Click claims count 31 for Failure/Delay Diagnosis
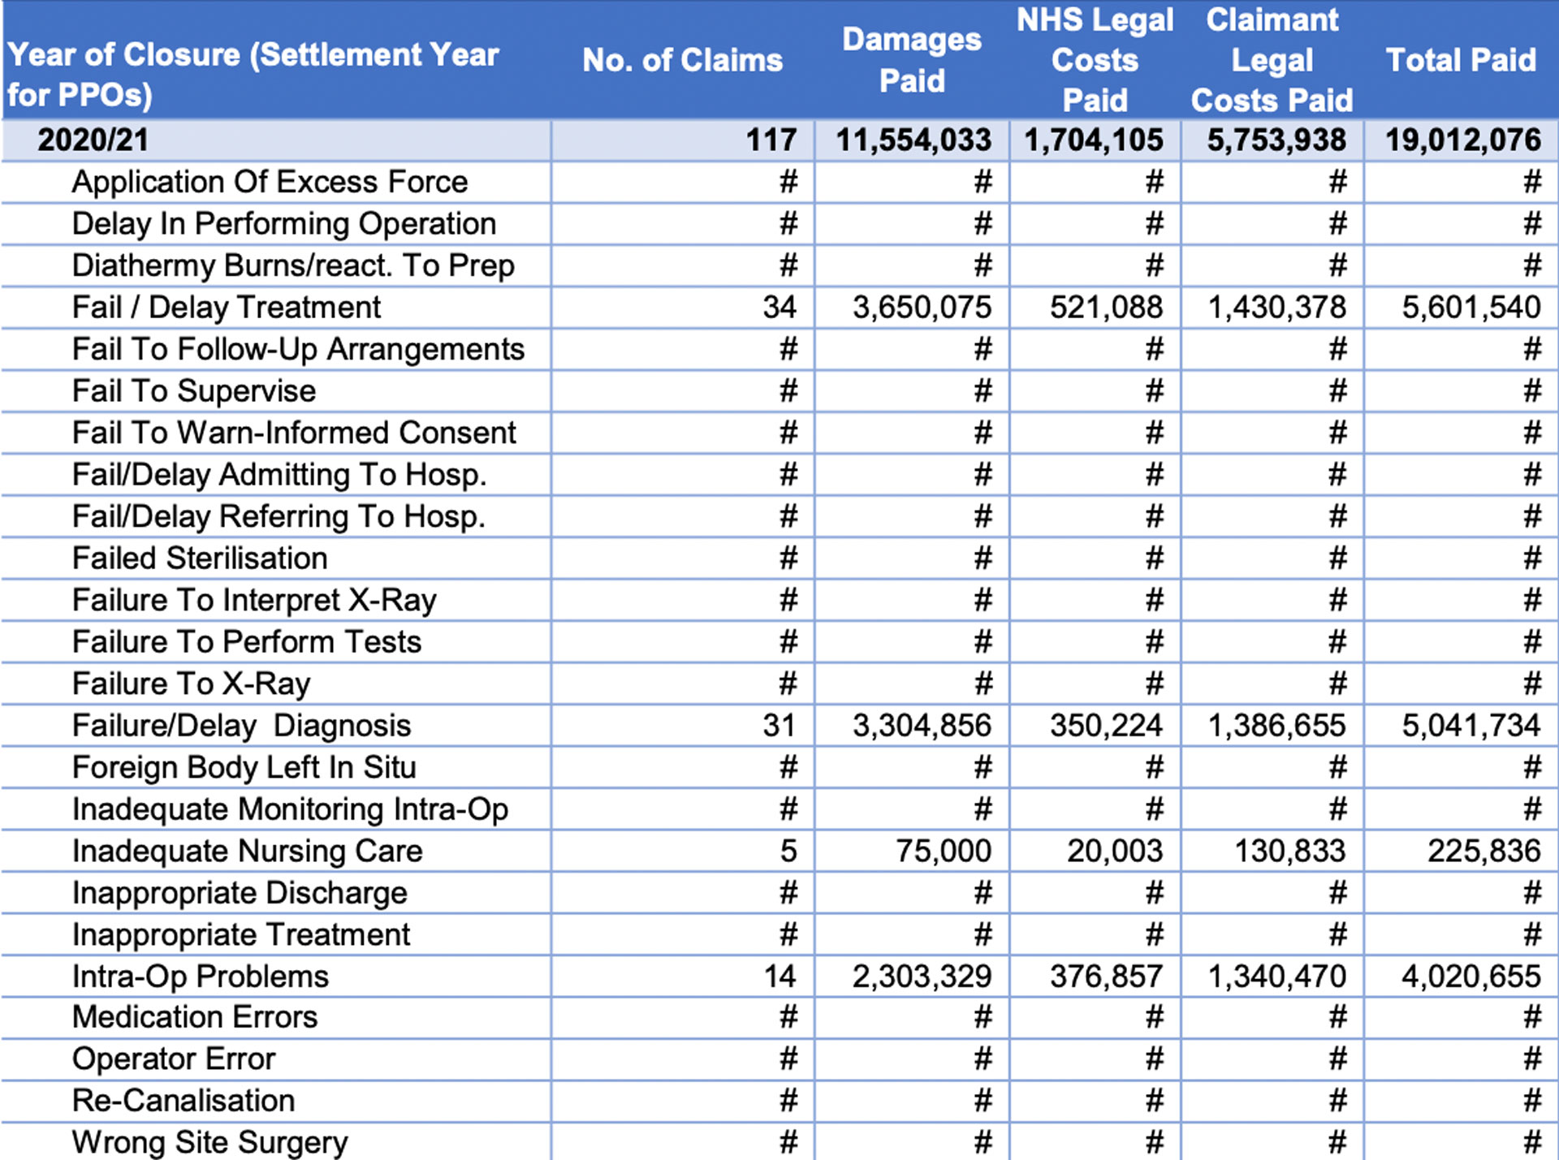Image resolution: width=1559 pixels, height=1160 pixels. (779, 725)
